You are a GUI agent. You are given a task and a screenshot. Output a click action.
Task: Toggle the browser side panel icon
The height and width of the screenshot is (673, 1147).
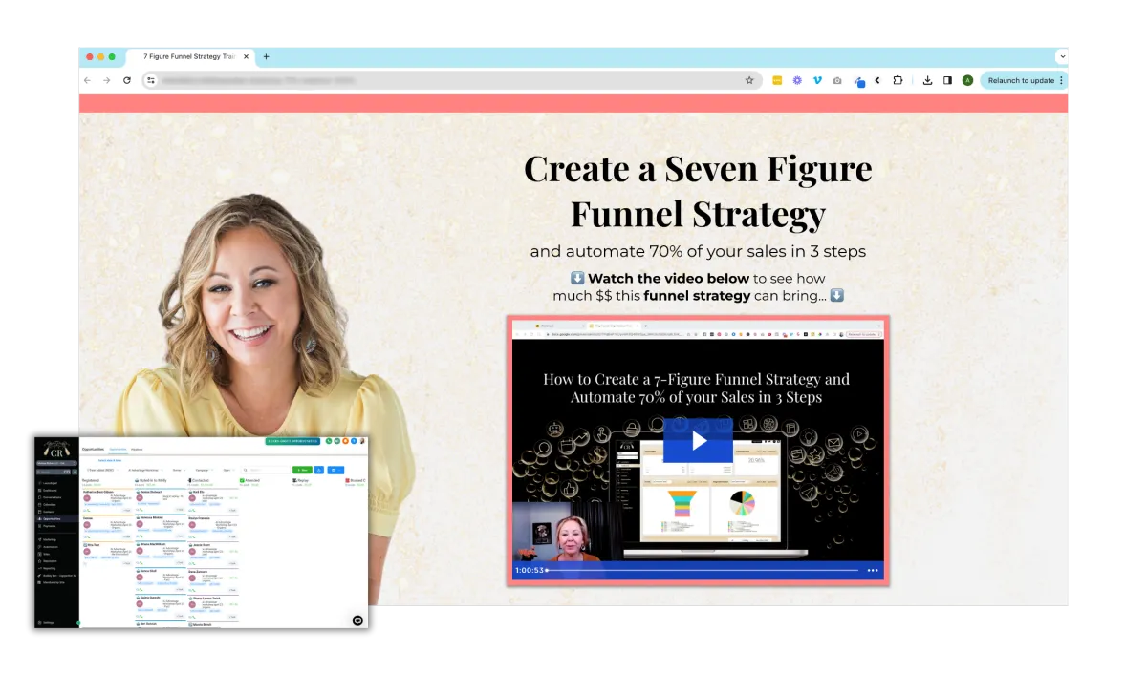[947, 80]
